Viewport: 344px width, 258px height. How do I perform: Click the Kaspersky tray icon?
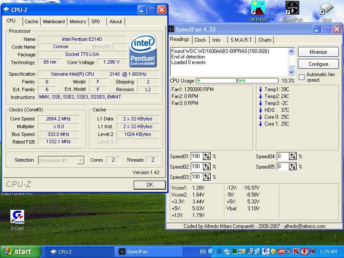296,252
